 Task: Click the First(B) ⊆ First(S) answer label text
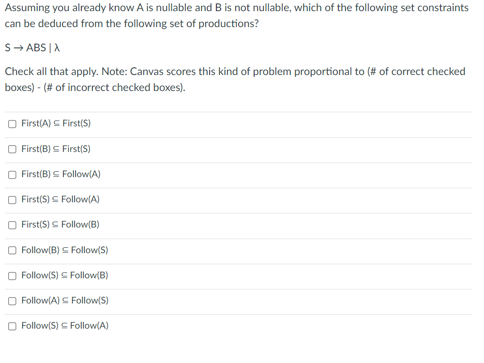click(x=56, y=149)
